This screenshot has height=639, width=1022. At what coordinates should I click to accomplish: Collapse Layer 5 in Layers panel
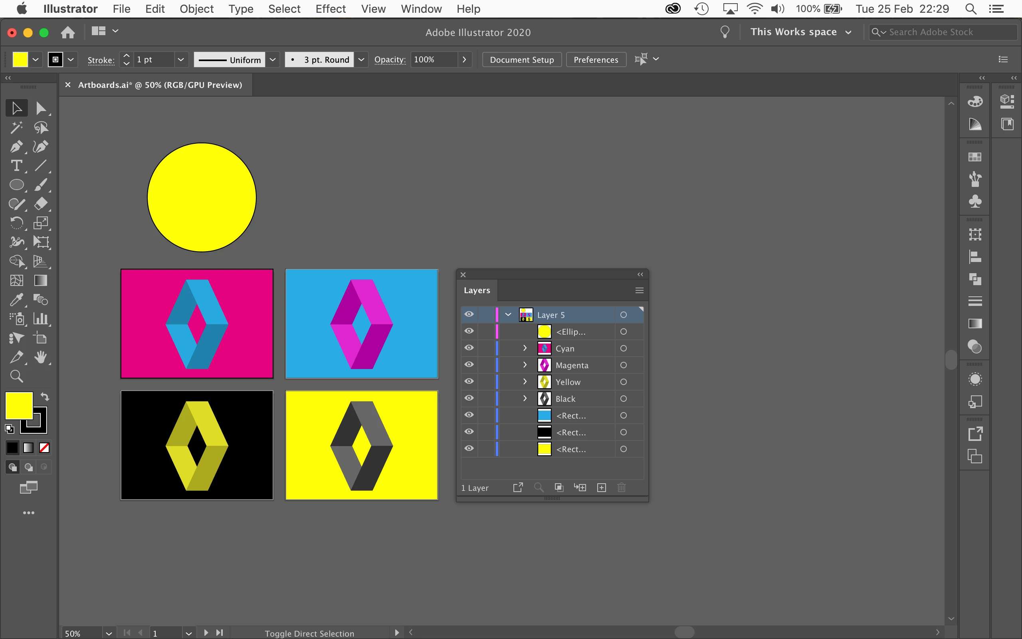pos(508,315)
